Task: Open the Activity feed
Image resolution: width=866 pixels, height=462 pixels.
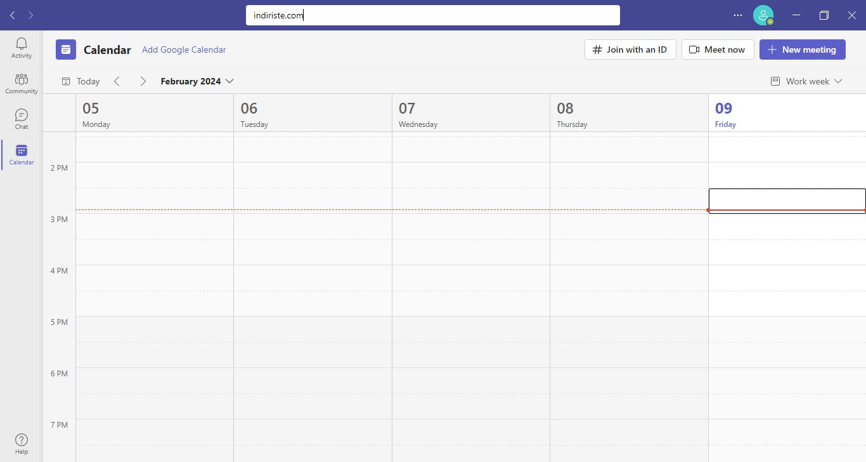Action: pos(22,48)
